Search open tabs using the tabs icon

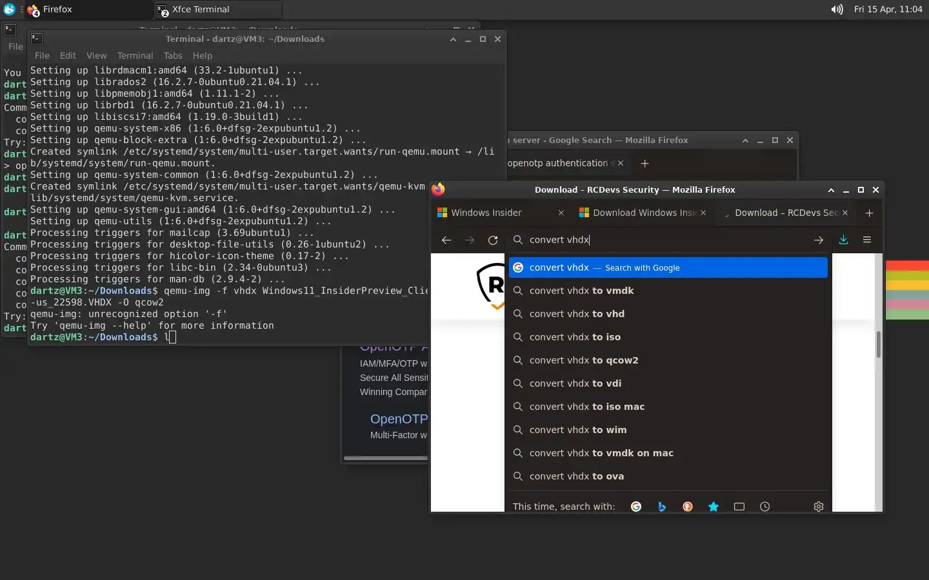[x=739, y=507]
